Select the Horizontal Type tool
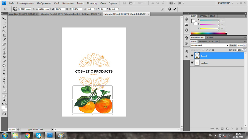This screenshot has height=139, width=248. [x=4, y=83]
